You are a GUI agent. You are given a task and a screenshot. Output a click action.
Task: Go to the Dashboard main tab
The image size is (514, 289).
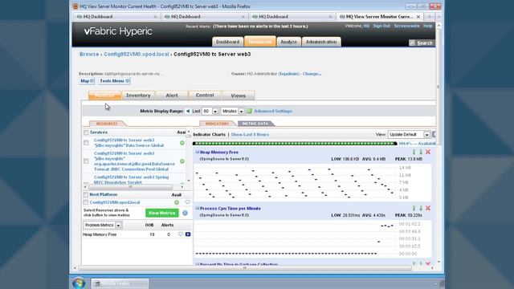coord(228,42)
